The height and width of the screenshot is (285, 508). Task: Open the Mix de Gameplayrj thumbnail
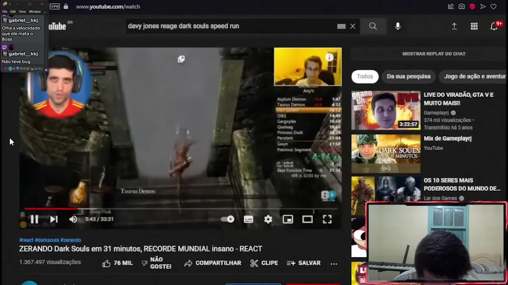click(x=386, y=154)
